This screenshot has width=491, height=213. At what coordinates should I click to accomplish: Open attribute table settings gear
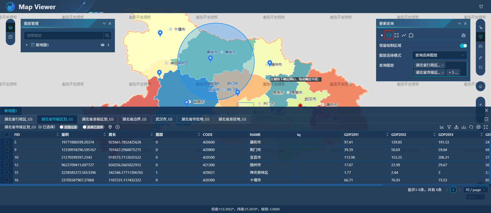(478, 127)
